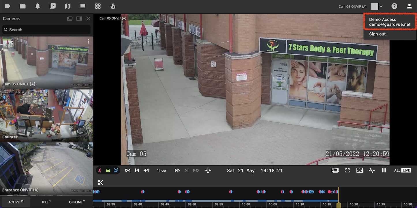Fast forward by one hour
The height and width of the screenshot is (208, 417).
point(177,170)
